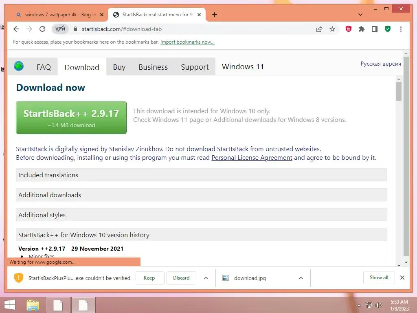Open the tab search chevron
Screen dimensions: 417x313
point(360,15)
